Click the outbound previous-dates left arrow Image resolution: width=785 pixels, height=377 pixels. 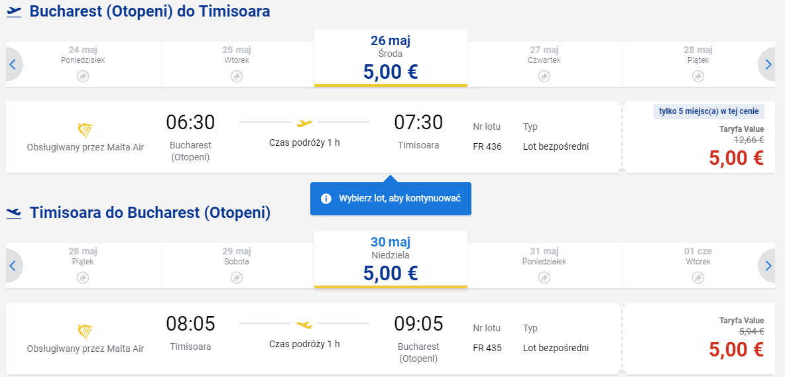pyautogui.click(x=13, y=64)
